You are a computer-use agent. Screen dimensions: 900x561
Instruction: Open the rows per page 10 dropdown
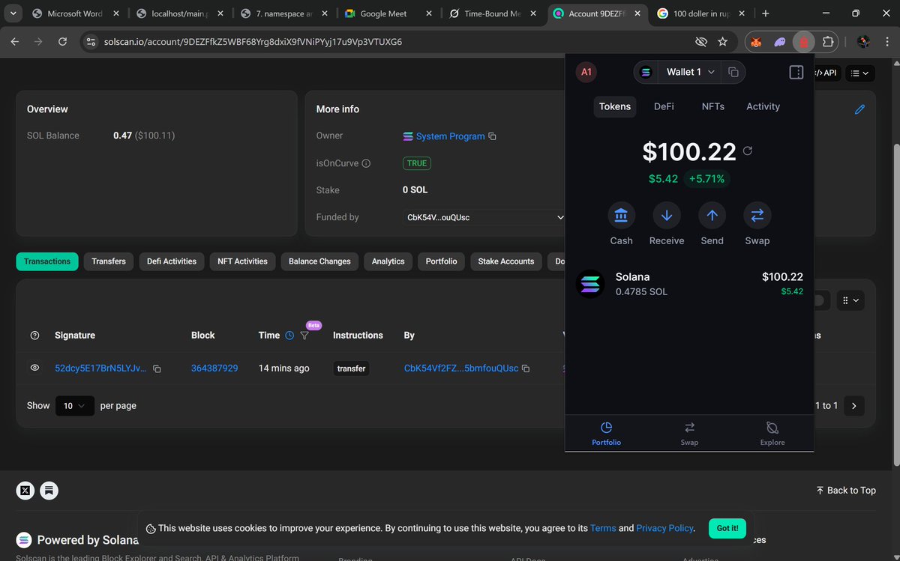click(75, 405)
